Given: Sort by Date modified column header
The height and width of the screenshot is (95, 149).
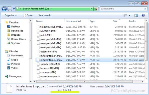Looking at the screenshot, I should 73,21.
